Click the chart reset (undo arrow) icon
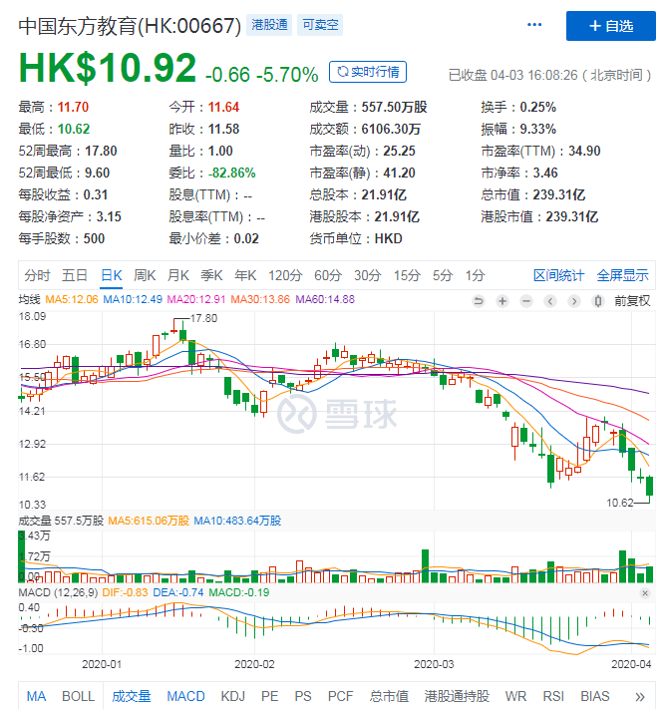 (479, 300)
